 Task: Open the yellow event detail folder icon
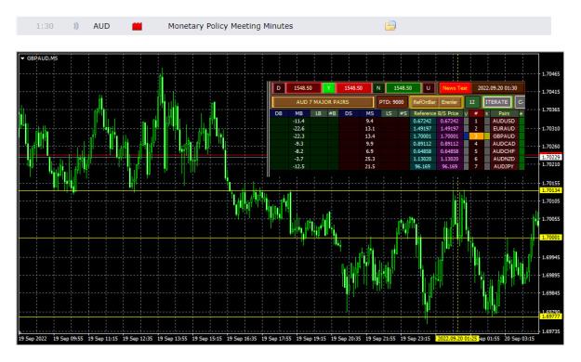tap(390, 26)
